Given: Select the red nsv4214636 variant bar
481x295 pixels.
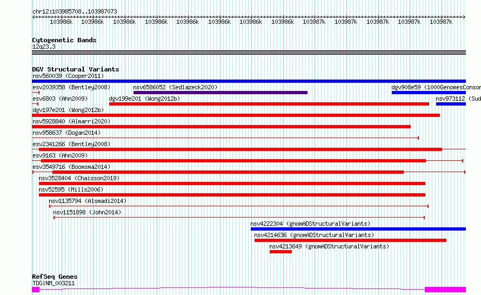Looking at the screenshot, I should point(350,240).
